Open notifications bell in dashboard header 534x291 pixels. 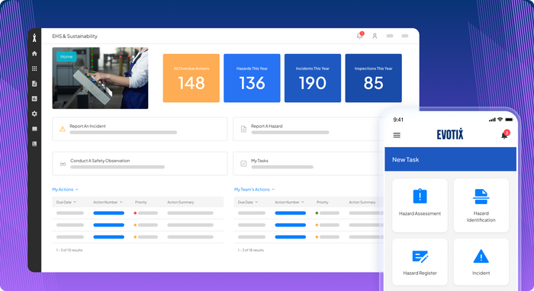click(359, 36)
